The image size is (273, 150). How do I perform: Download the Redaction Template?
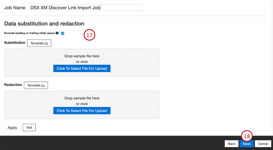36,85
